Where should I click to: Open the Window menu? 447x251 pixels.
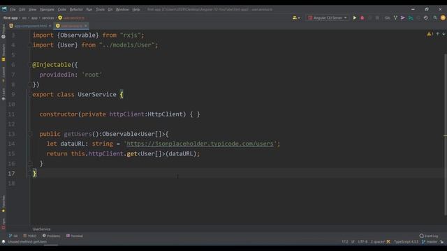click(122, 9)
